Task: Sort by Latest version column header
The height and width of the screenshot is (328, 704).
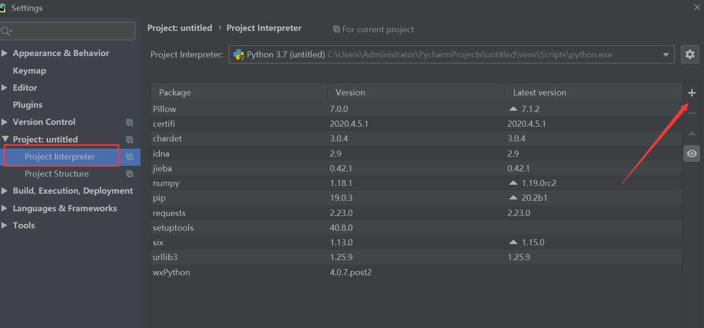Action: (593, 93)
